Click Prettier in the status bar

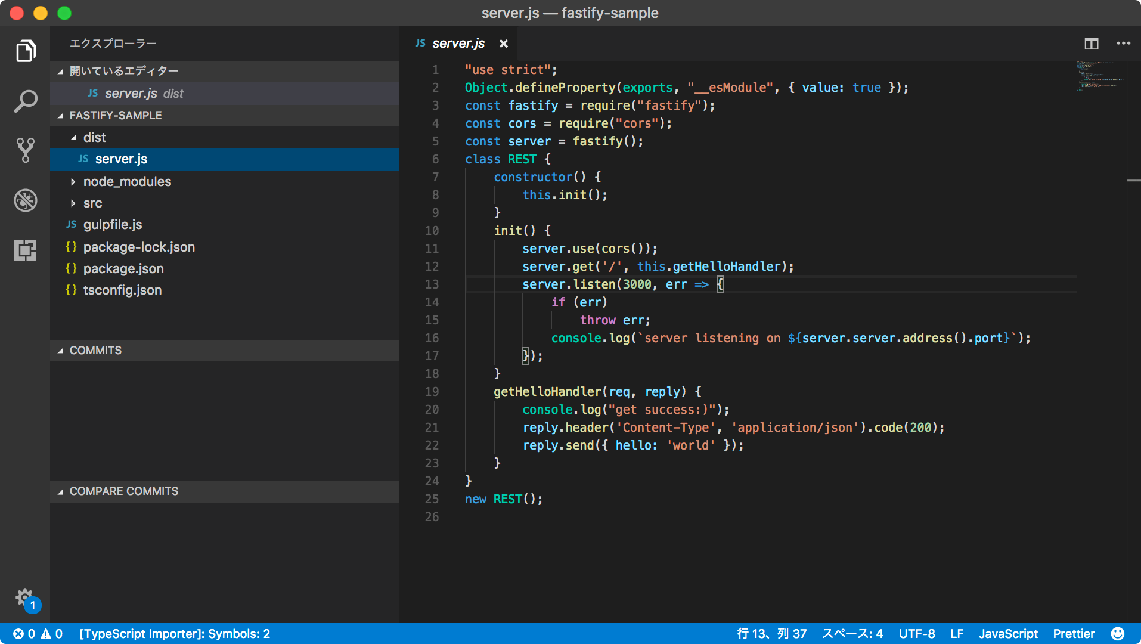1073,633
